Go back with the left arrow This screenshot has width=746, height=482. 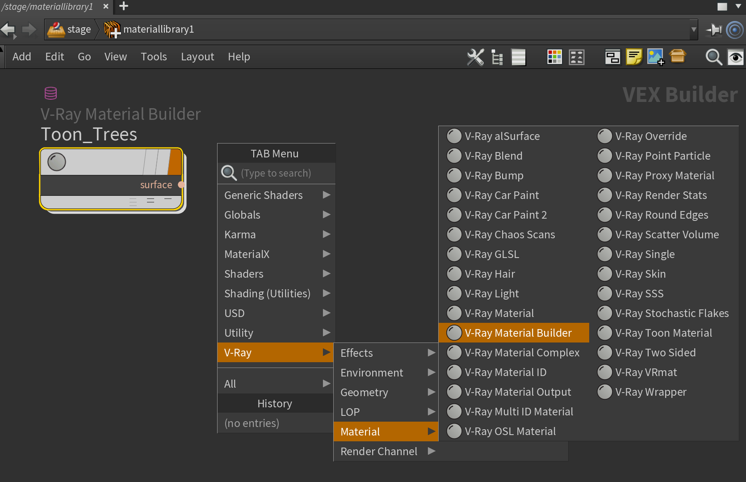click(8, 30)
